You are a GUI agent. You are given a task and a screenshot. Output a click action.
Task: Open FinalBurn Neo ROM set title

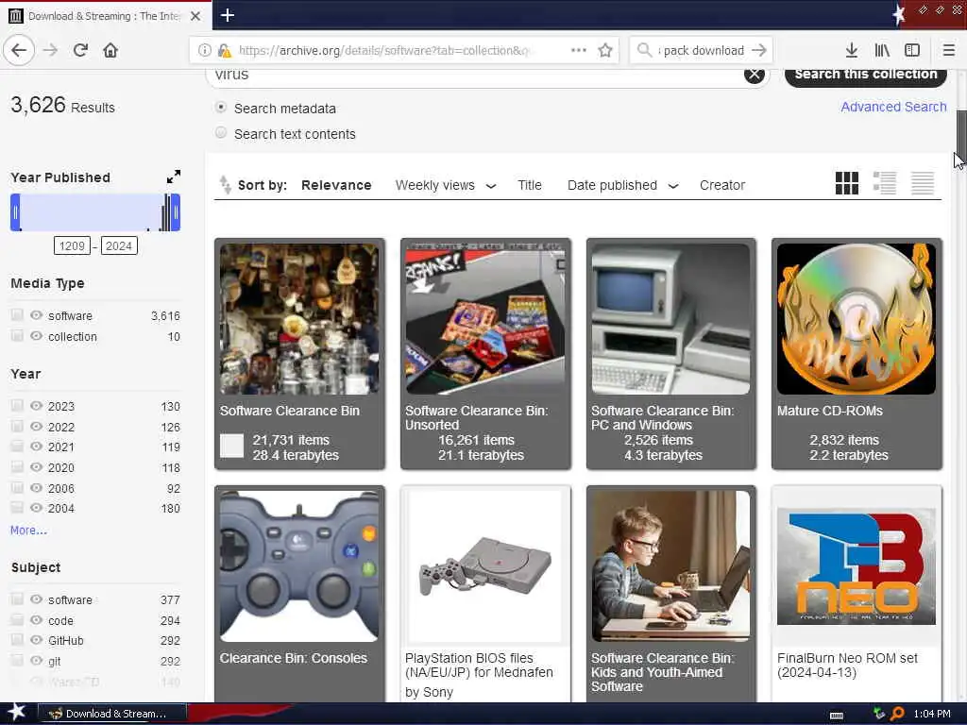(x=847, y=666)
